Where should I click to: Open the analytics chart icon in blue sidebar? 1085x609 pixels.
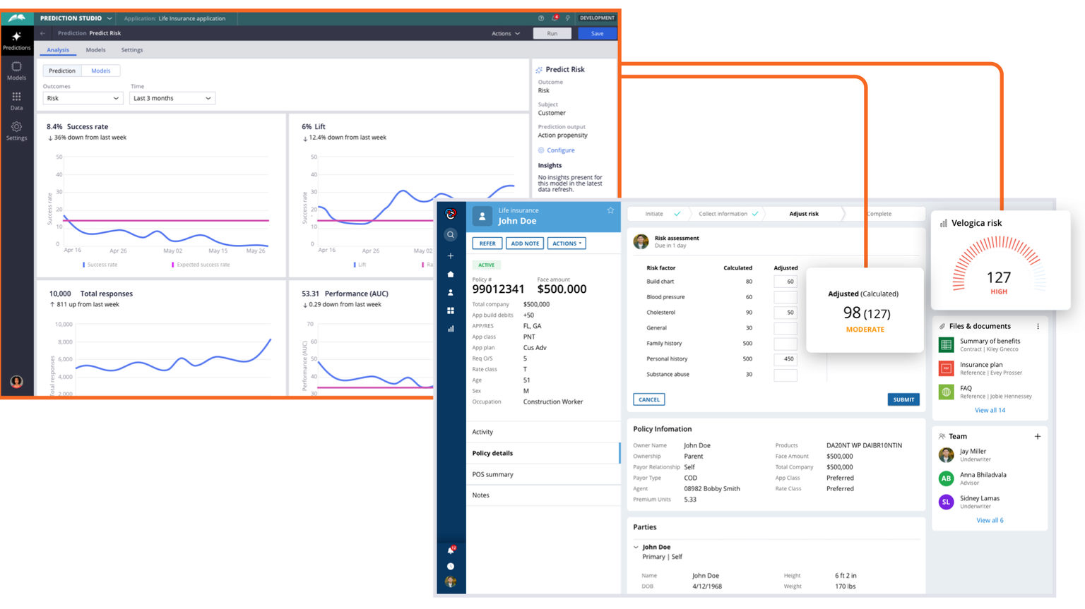point(451,328)
